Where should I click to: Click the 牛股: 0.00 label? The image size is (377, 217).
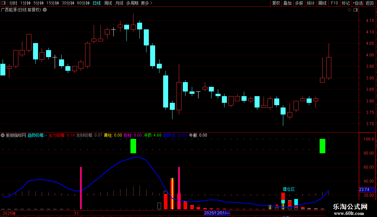pos(198,135)
